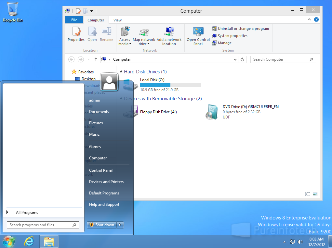Click Uninstall or change a program

point(240,29)
